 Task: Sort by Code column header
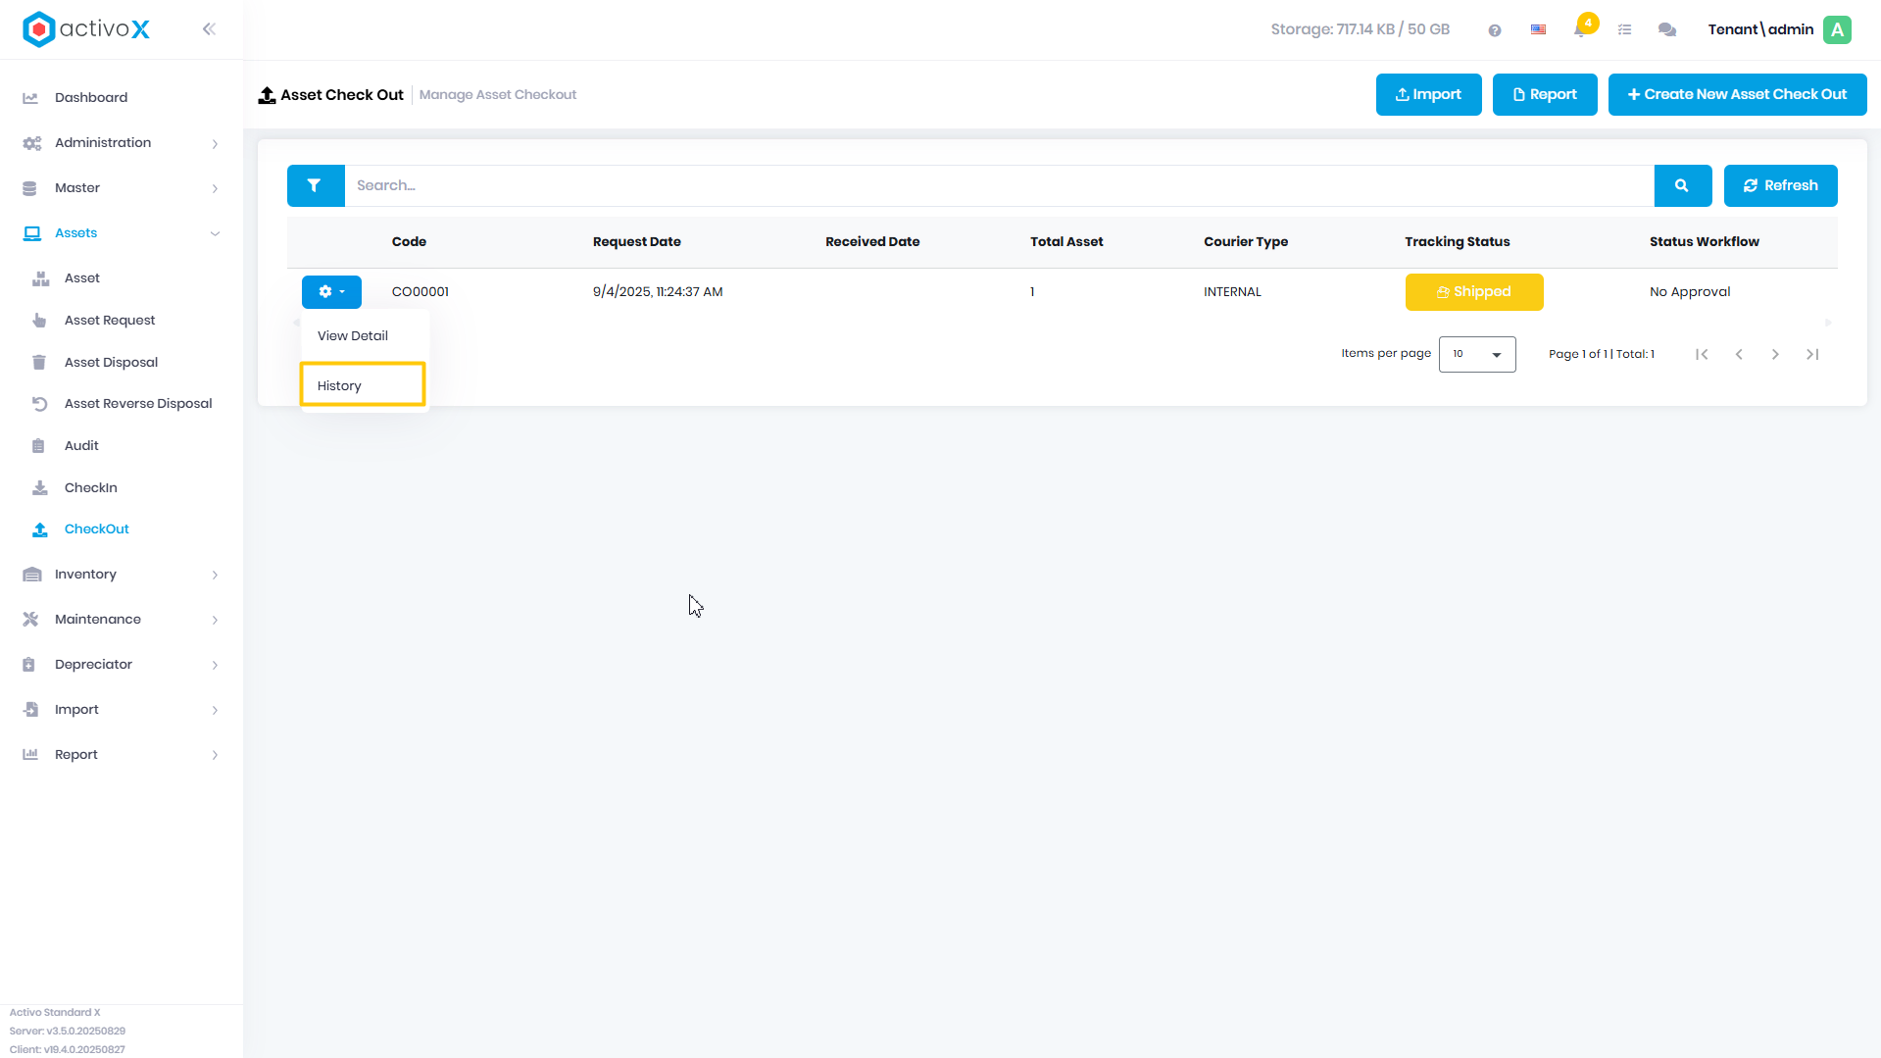click(x=409, y=242)
